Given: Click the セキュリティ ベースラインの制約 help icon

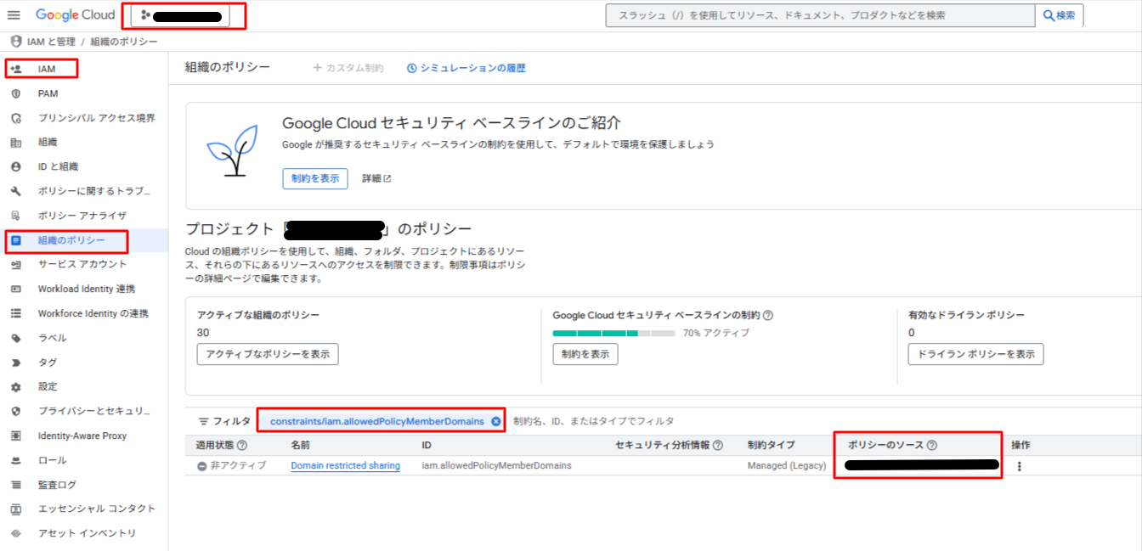Looking at the screenshot, I should [x=768, y=315].
